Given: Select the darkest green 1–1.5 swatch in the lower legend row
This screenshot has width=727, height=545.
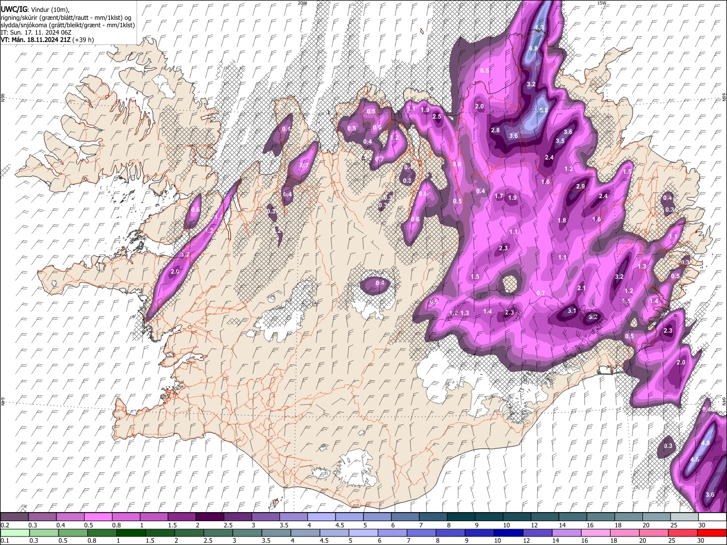Looking at the screenshot, I should (131, 533).
